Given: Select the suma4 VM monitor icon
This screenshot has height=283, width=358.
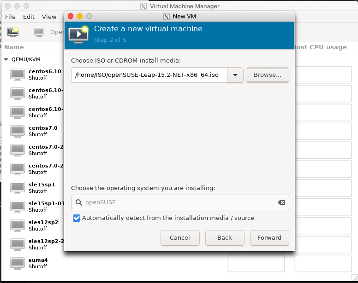Looking at the screenshot, I should (x=18, y=263).
